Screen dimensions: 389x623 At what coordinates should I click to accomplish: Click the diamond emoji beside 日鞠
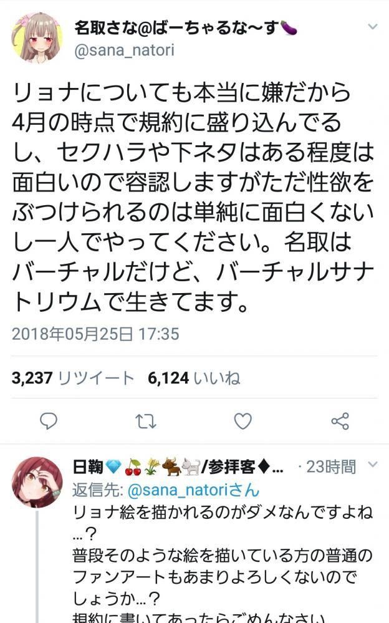[113, 467]
